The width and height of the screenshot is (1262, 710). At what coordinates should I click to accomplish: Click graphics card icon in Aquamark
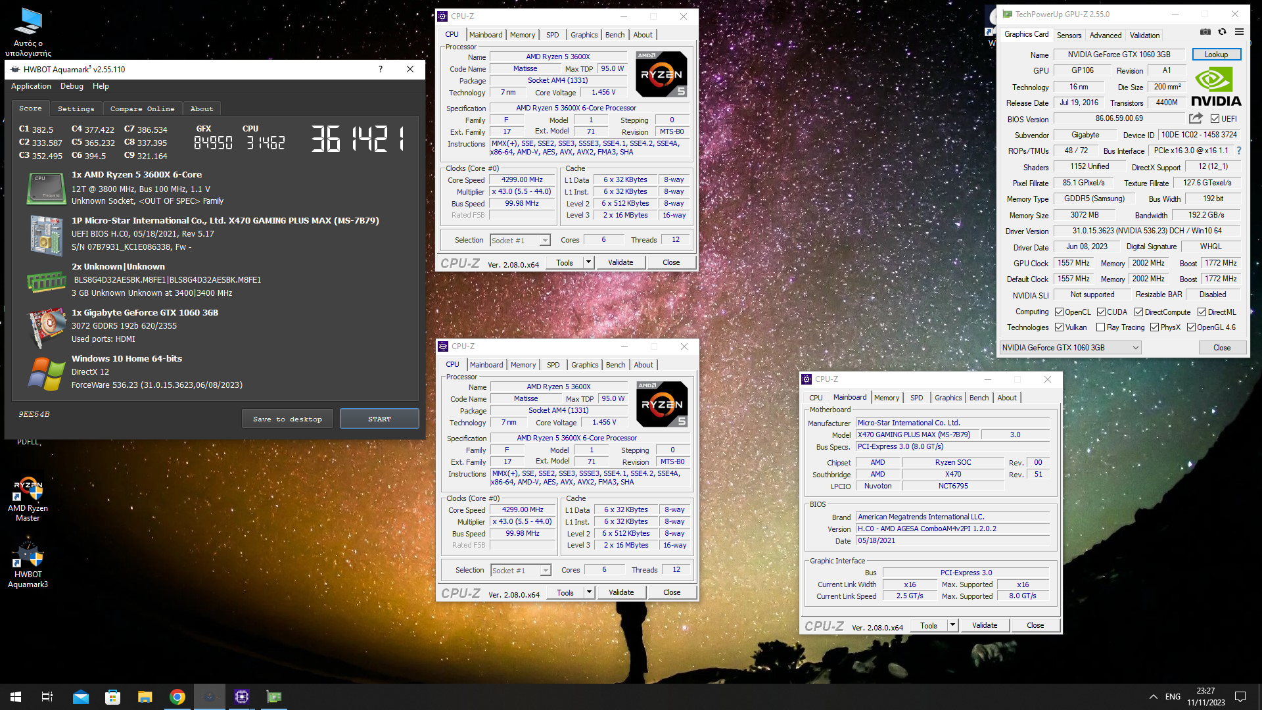(x=46, y=327)
